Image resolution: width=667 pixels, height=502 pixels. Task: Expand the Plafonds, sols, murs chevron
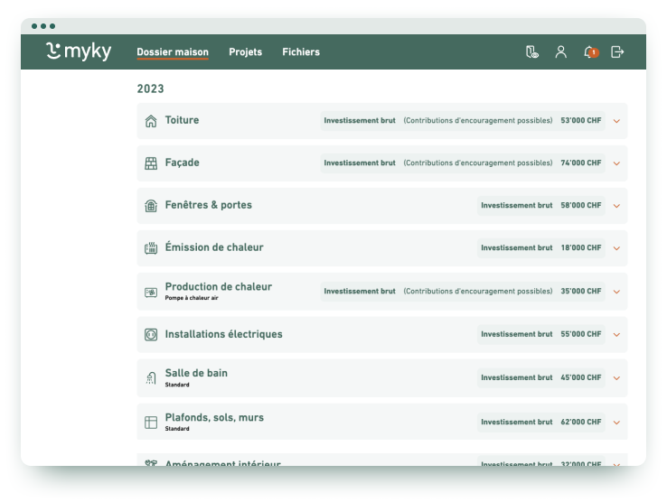(x=616, y=423)
